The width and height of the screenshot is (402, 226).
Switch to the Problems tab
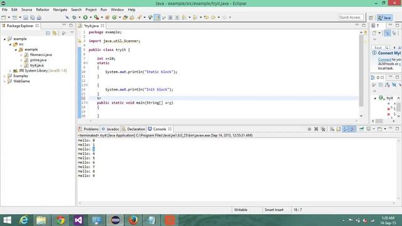click(89, 129)
